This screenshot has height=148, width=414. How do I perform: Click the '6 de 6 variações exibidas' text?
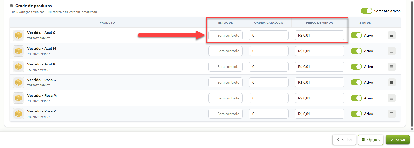pos(27,12)
